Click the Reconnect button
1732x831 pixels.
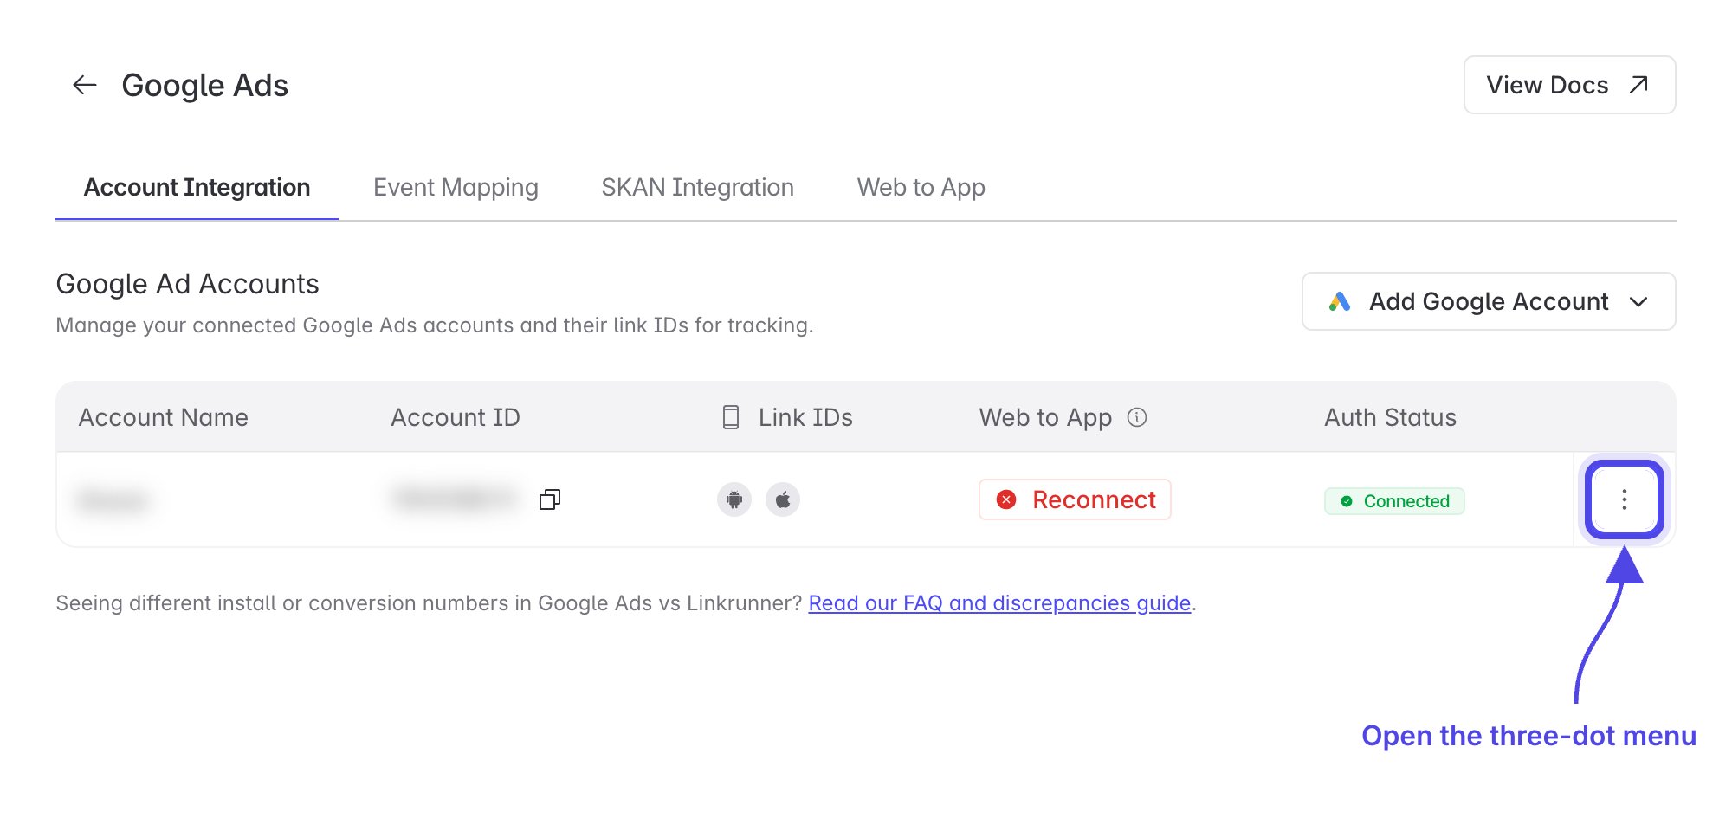point(1075,499)
